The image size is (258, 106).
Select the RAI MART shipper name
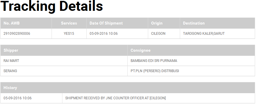11,61
